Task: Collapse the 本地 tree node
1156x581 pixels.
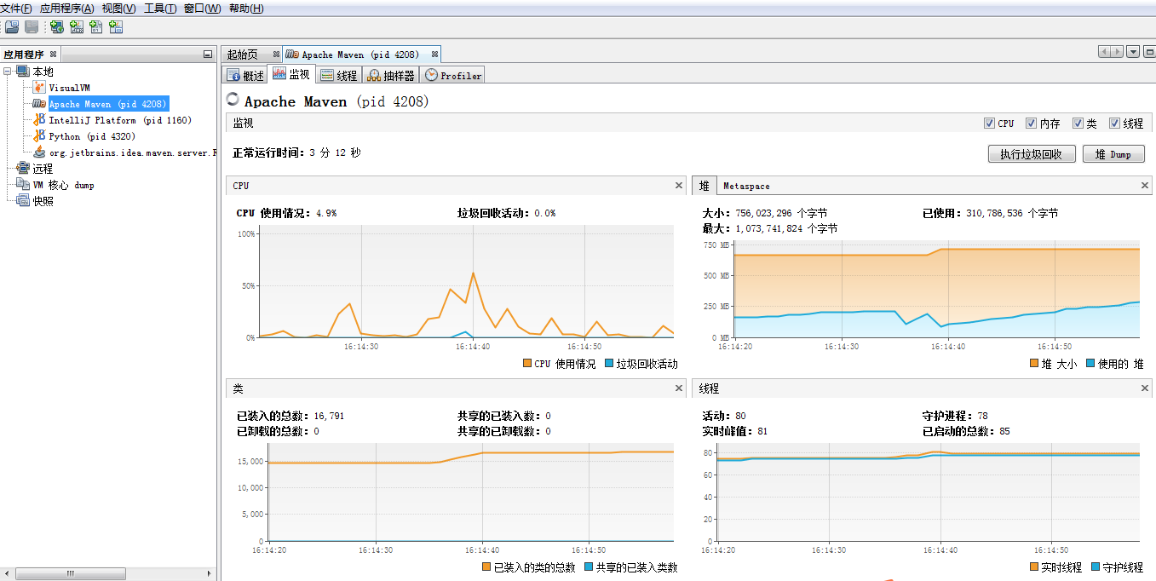Action: tap(8, 72)
